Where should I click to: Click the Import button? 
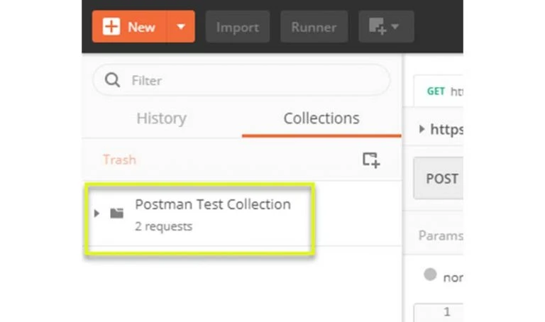(237, 27)
